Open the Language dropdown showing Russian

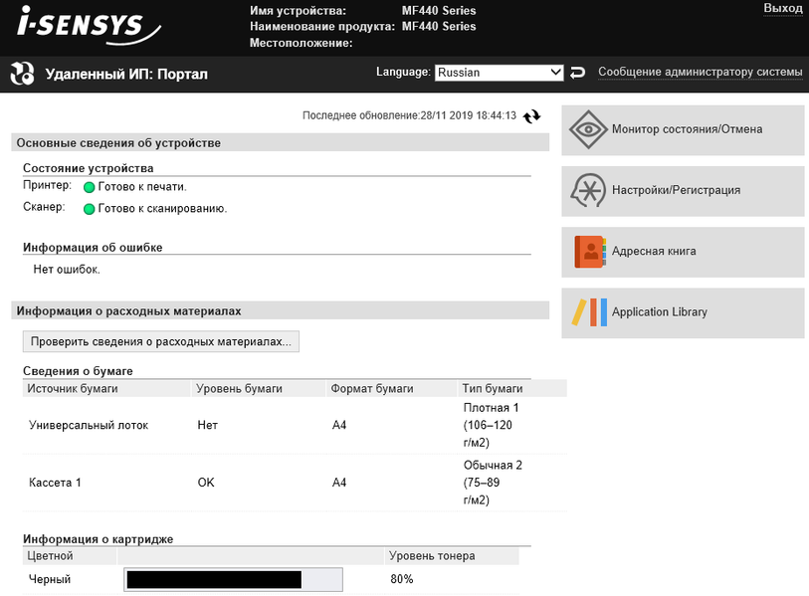coord(499,73)
